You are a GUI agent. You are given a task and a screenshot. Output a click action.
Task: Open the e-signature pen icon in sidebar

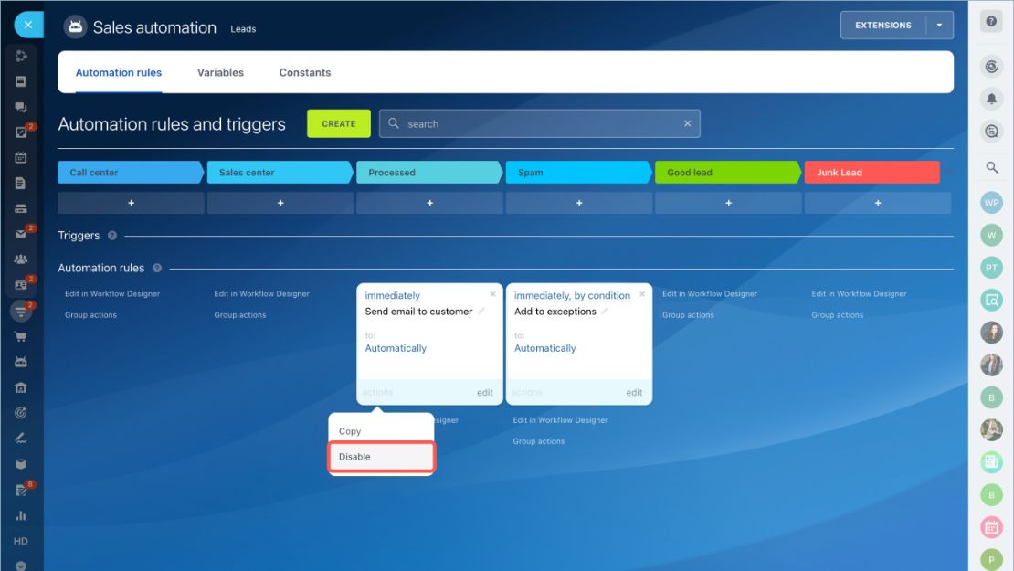(x=21, y=438)
